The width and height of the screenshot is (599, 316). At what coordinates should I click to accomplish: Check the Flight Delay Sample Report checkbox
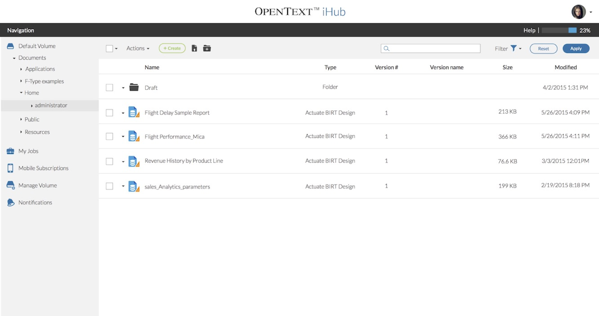(x=109, y=113)
